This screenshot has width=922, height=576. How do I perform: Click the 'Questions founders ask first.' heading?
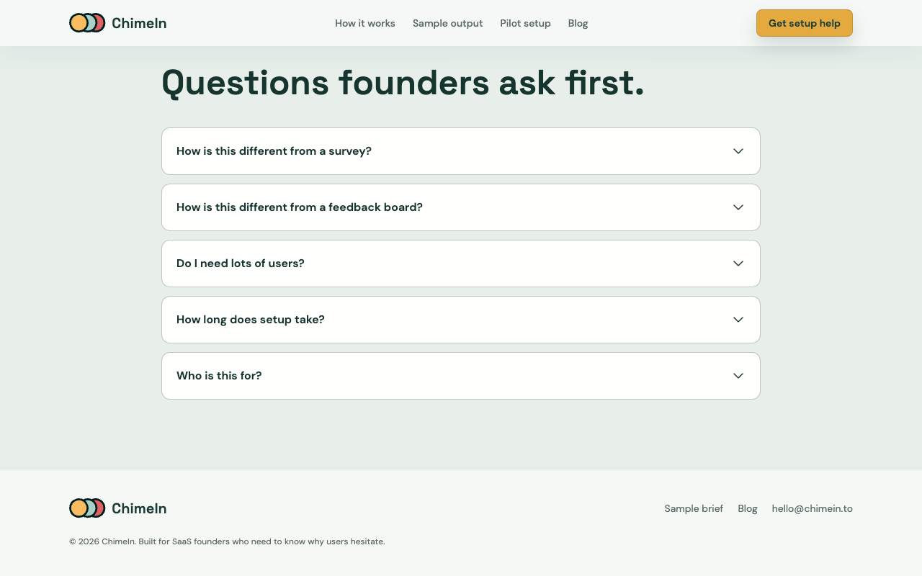[403, 83]
